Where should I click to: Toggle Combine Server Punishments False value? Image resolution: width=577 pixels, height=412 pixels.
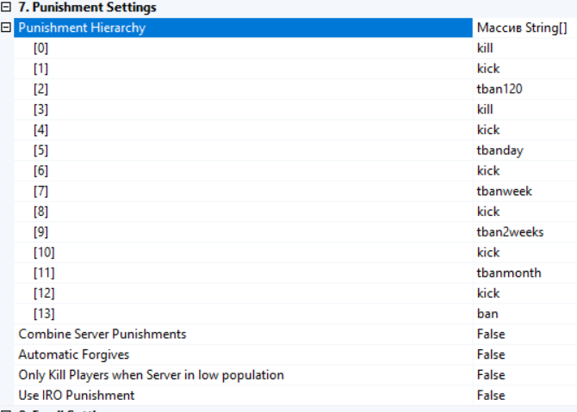491,334
